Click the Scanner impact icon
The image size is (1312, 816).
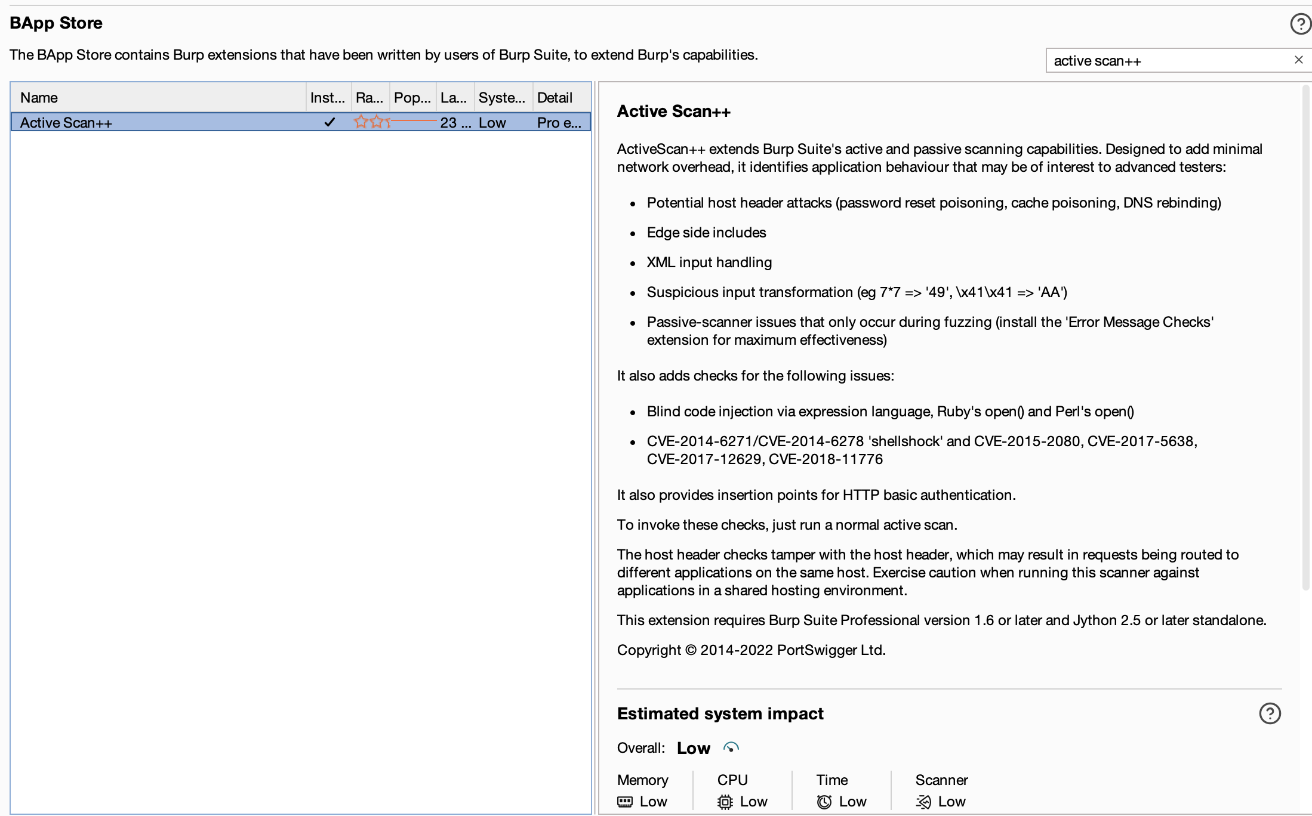click(x=923, y=802)
